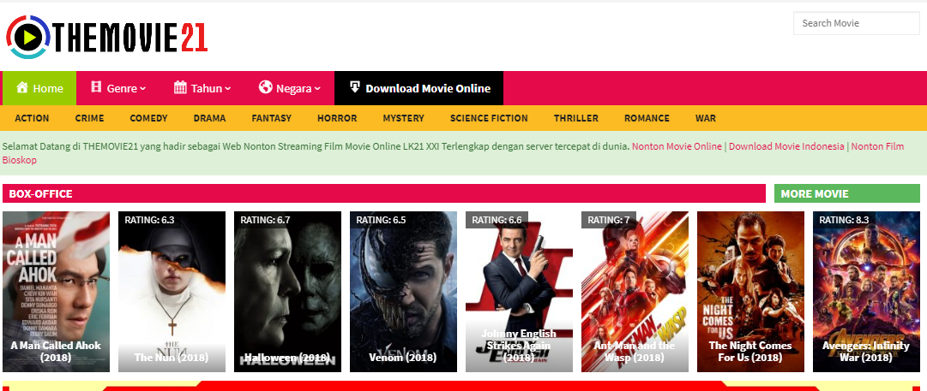Expand the Tahun dropdown arrow
The image size is (927, 391).
227,89
